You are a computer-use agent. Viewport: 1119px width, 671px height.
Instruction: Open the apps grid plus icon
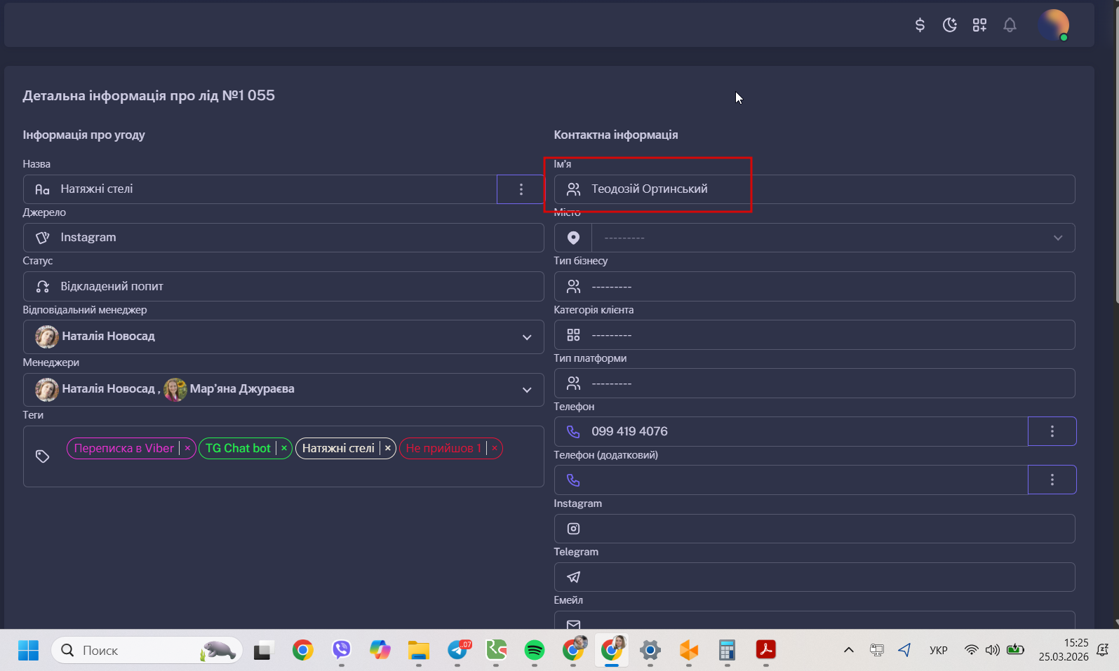click(979, 25)
